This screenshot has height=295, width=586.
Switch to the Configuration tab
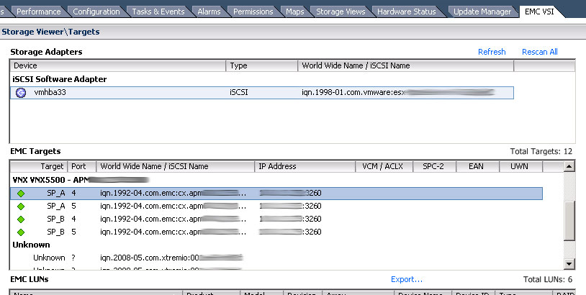pos(96,12)
